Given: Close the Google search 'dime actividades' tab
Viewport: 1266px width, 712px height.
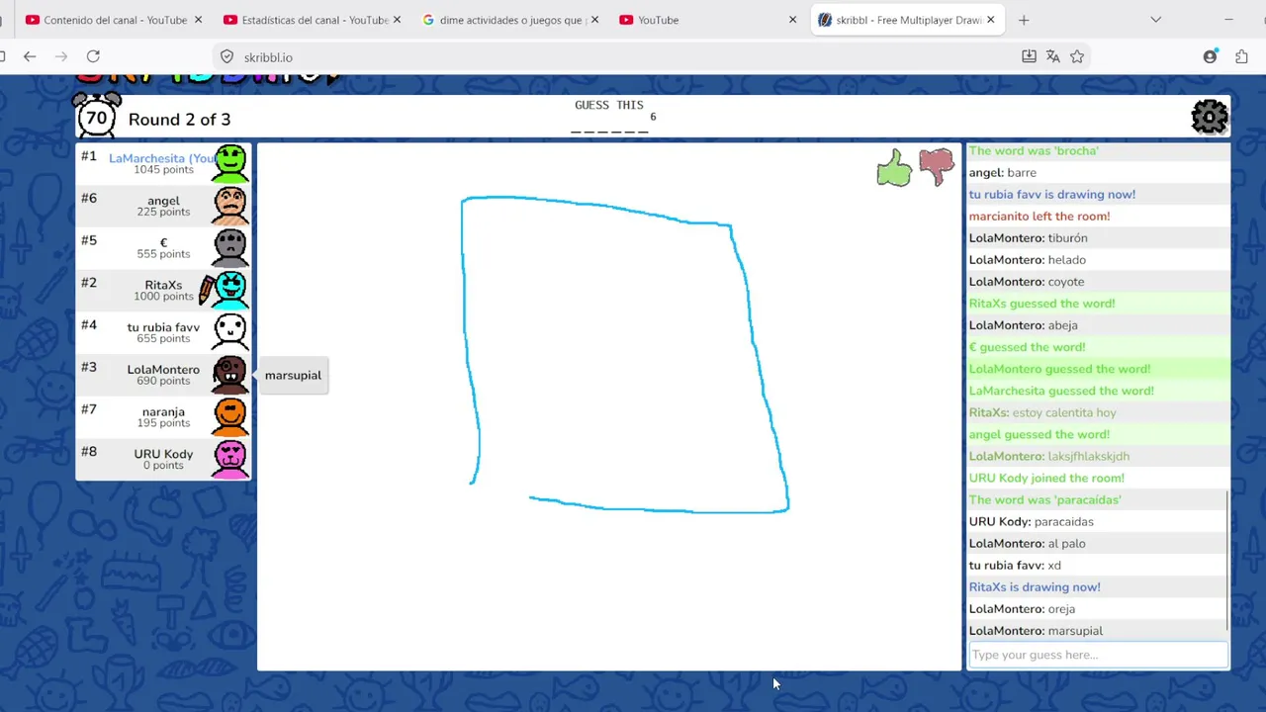Looking at the screenshot, I should click(x=594, y=20).
